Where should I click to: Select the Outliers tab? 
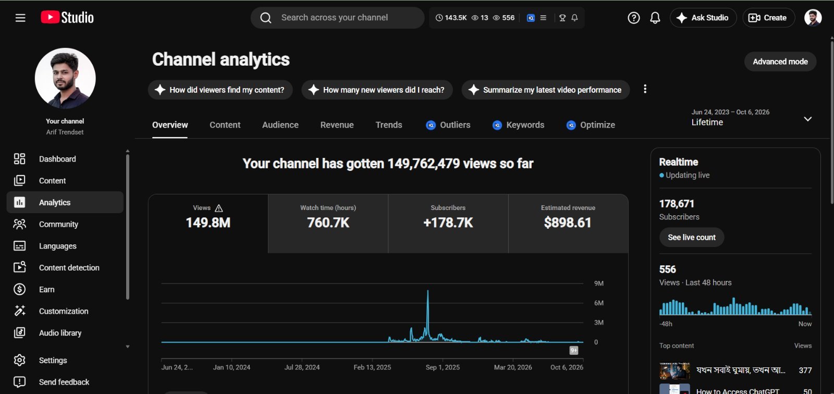point(448,125)
